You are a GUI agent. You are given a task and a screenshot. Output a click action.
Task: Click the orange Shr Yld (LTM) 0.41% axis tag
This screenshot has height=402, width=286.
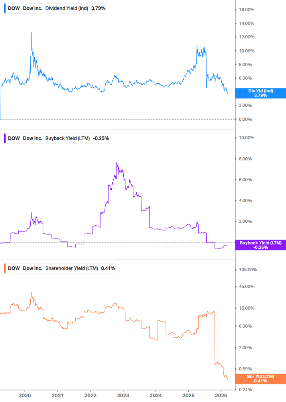[260, 379]
